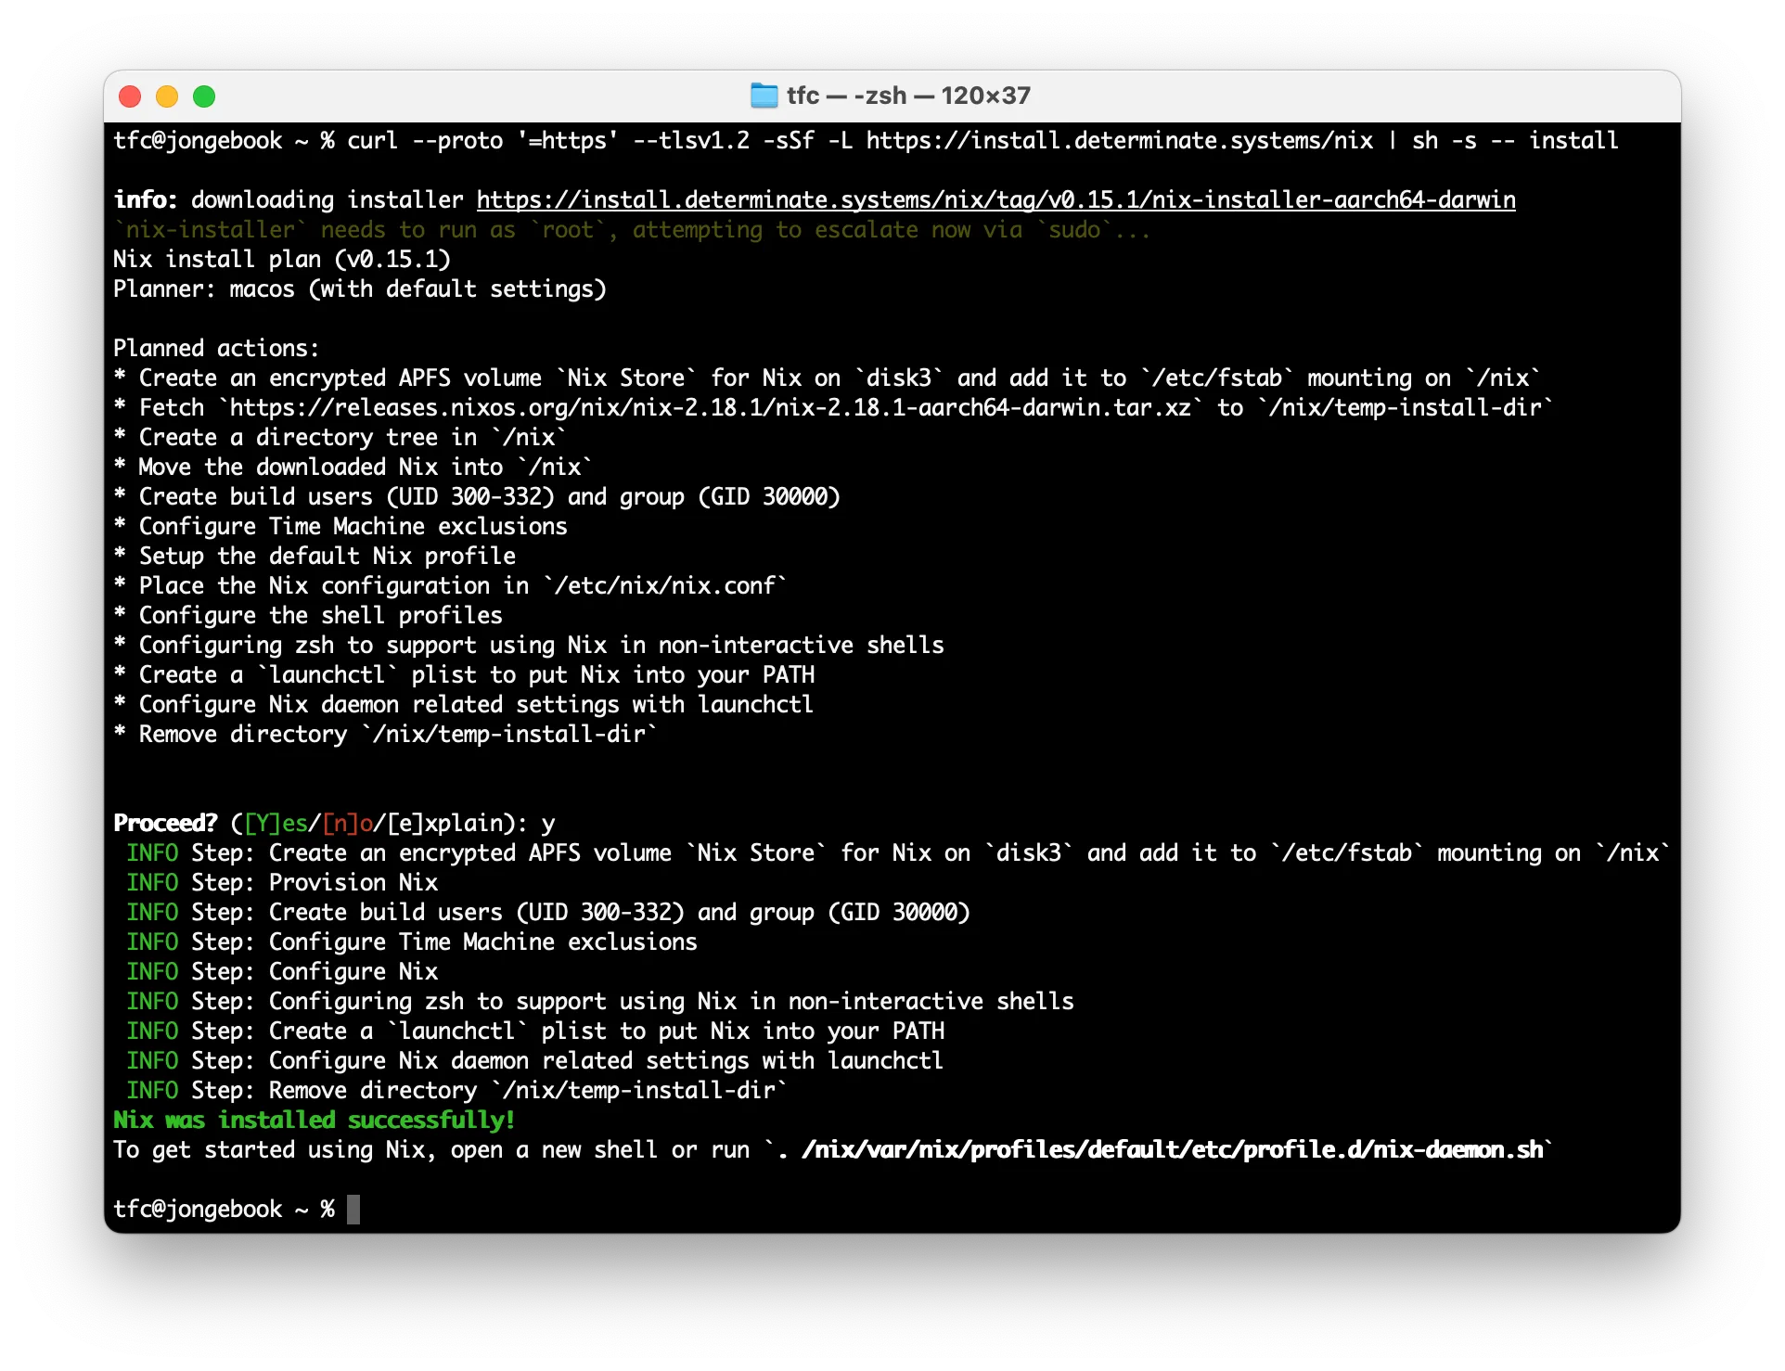The width and height of the screenshot is (1785, 1371).
Task: Click the green fullscreen button
Action: pos(208,96)
